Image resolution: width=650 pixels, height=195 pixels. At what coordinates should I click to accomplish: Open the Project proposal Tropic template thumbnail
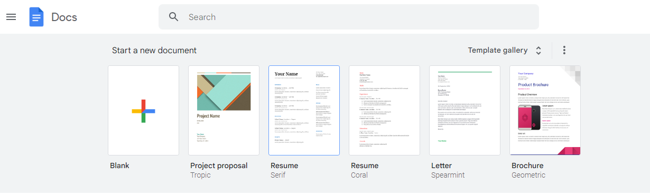click(224, 111)
